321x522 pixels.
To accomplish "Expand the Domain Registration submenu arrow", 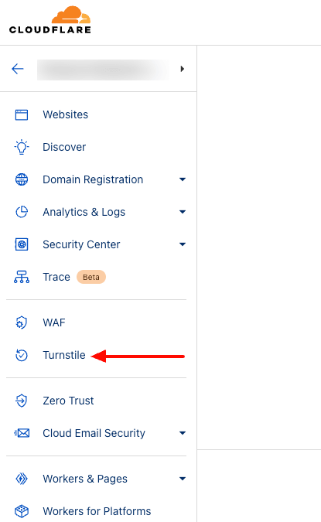I will [182, 179].
